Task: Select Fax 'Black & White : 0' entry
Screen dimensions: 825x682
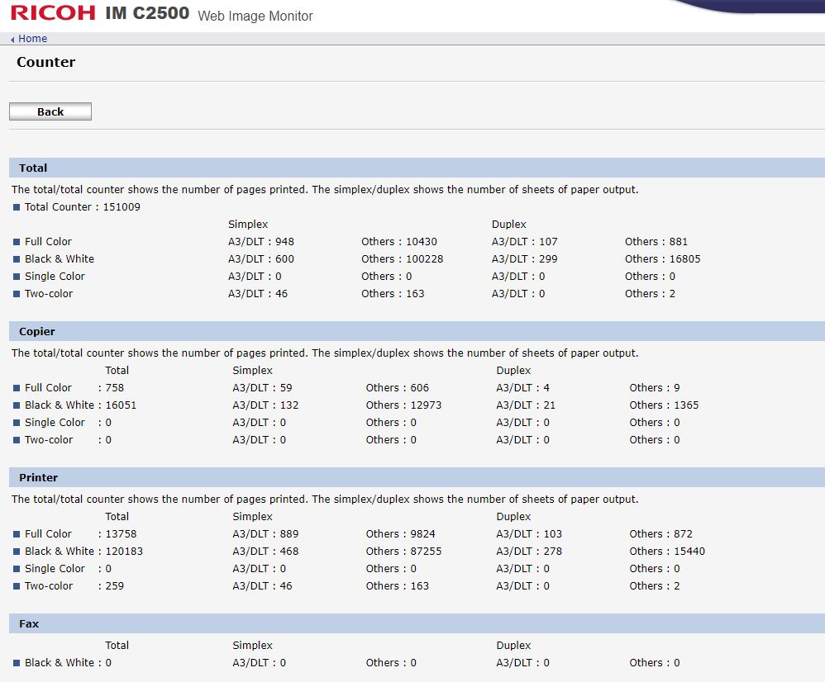Action: (68, 662)
